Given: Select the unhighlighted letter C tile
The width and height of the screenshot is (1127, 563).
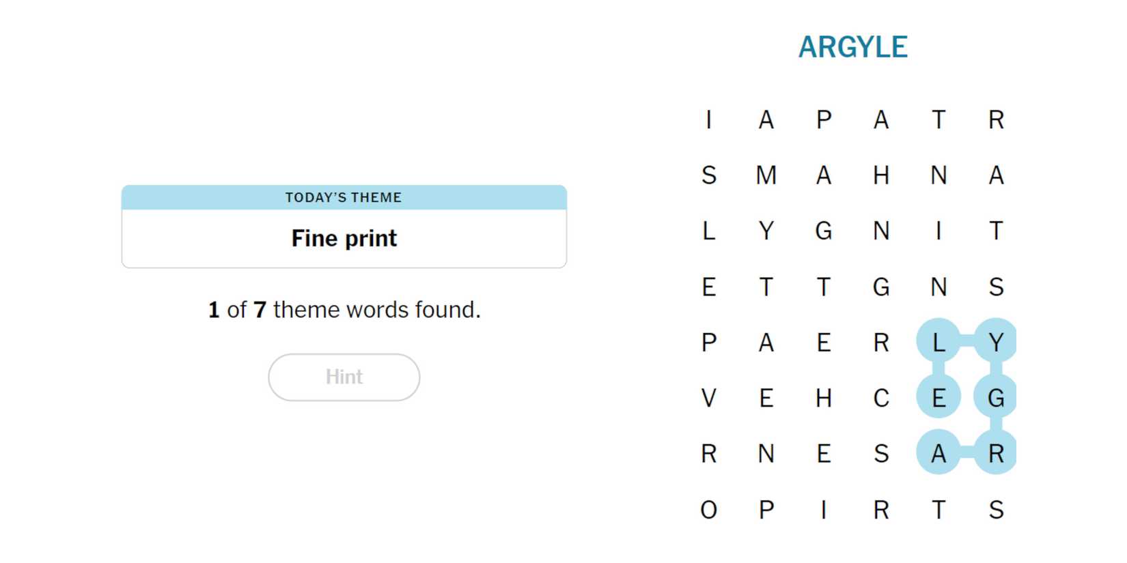Looking at the screenshot, I should pyautogui.click(x=881, y=398).
